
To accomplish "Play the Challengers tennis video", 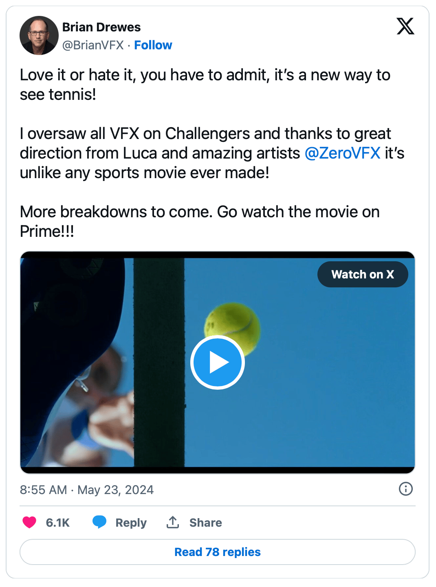I will point(218,362).
